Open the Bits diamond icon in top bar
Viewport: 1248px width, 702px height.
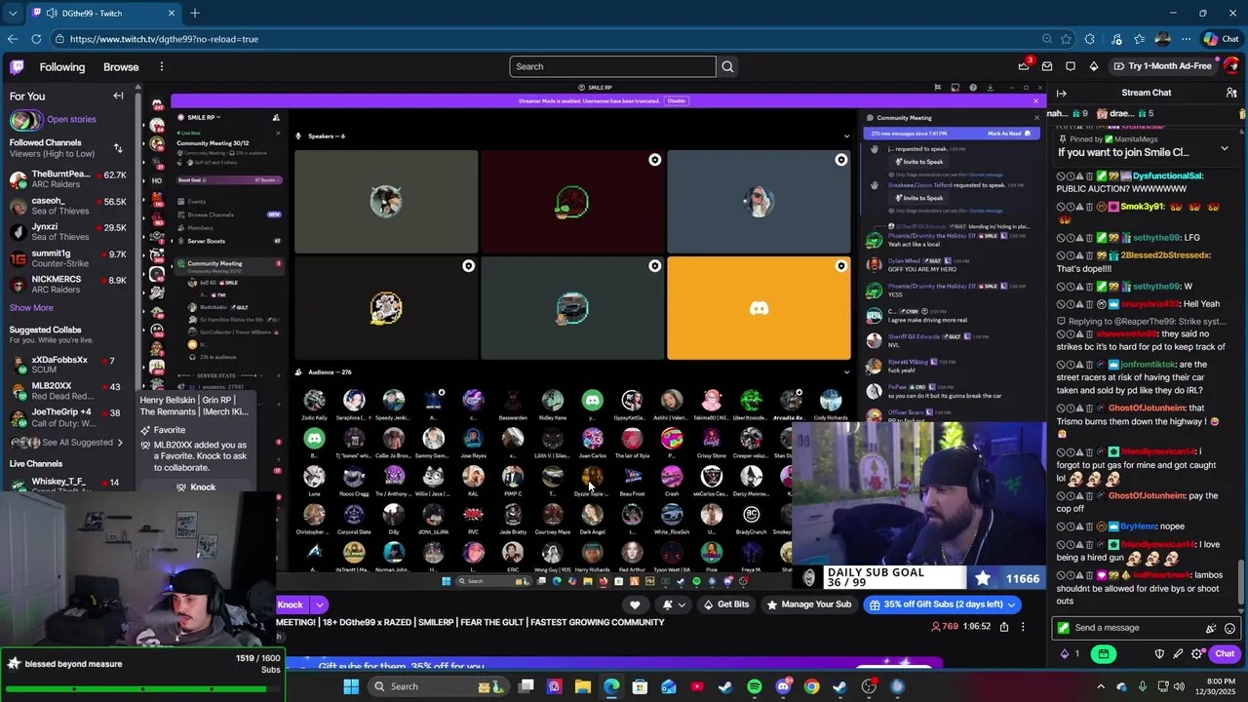[x=1094, y=66]
